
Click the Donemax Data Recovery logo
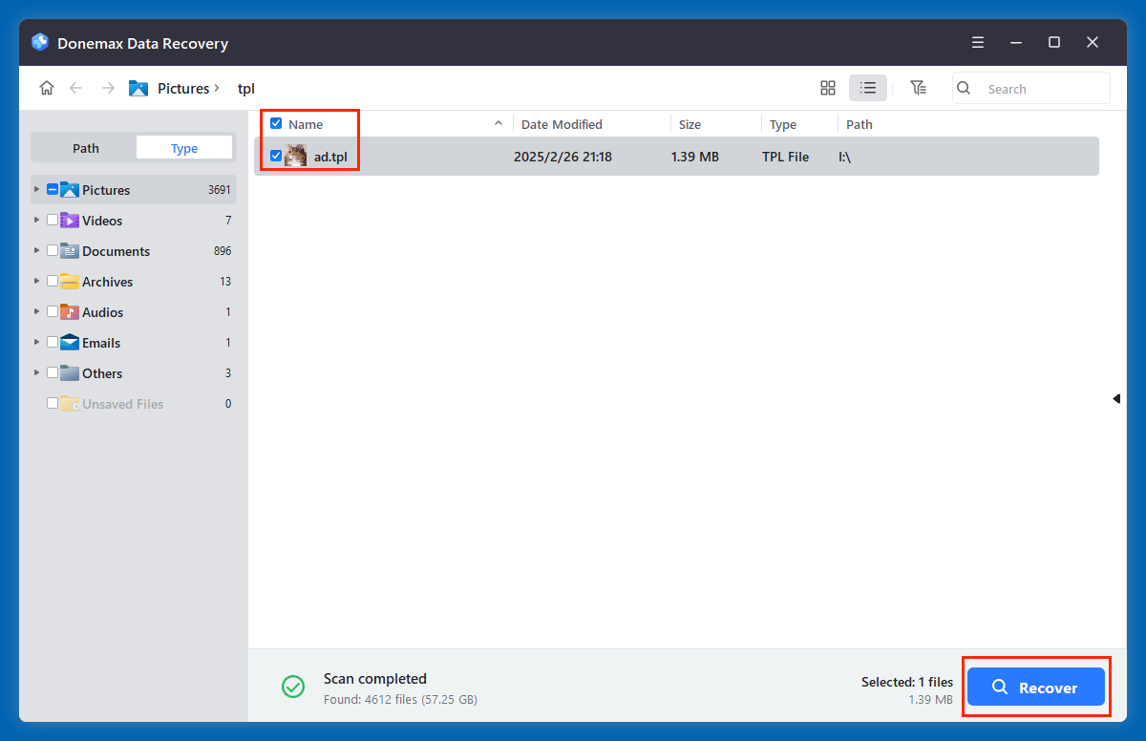point(38,42)
